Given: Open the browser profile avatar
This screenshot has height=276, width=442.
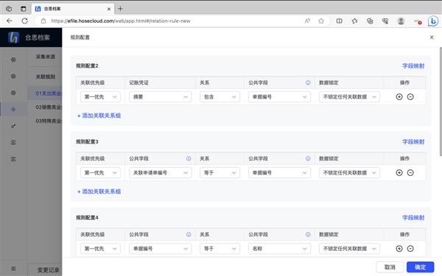Looking at the screenshot, I should pos(401,21).
